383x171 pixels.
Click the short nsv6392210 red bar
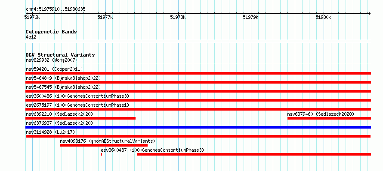coord(80,118)
